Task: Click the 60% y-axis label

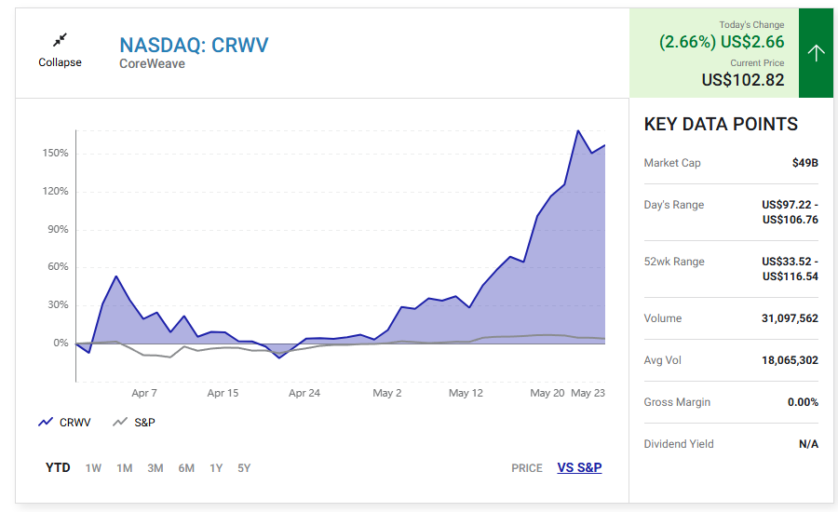Action: point(59,266)
